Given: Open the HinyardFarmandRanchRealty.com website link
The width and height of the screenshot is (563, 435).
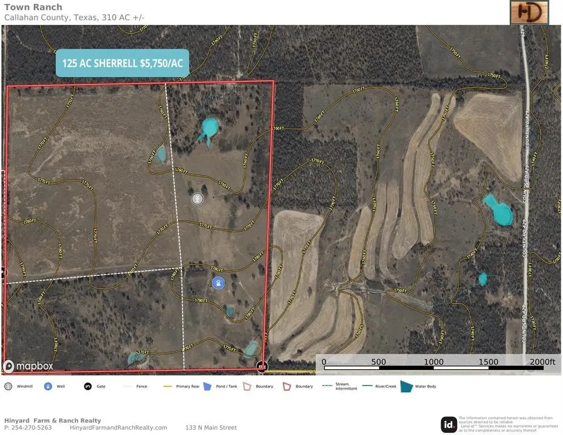Looking at the screenshot, I should click(x=118, y=428).
